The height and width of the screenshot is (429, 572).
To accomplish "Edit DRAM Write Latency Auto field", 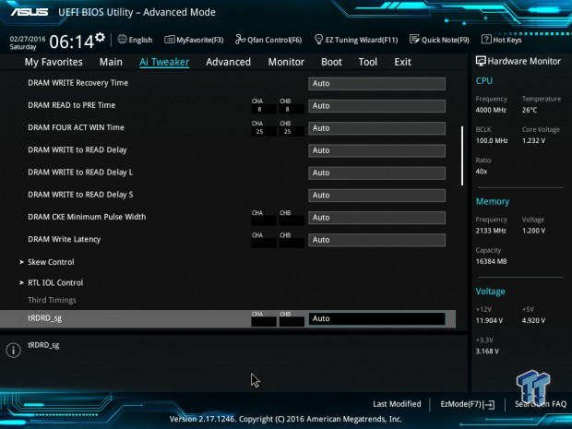I will tap(376, 240).
